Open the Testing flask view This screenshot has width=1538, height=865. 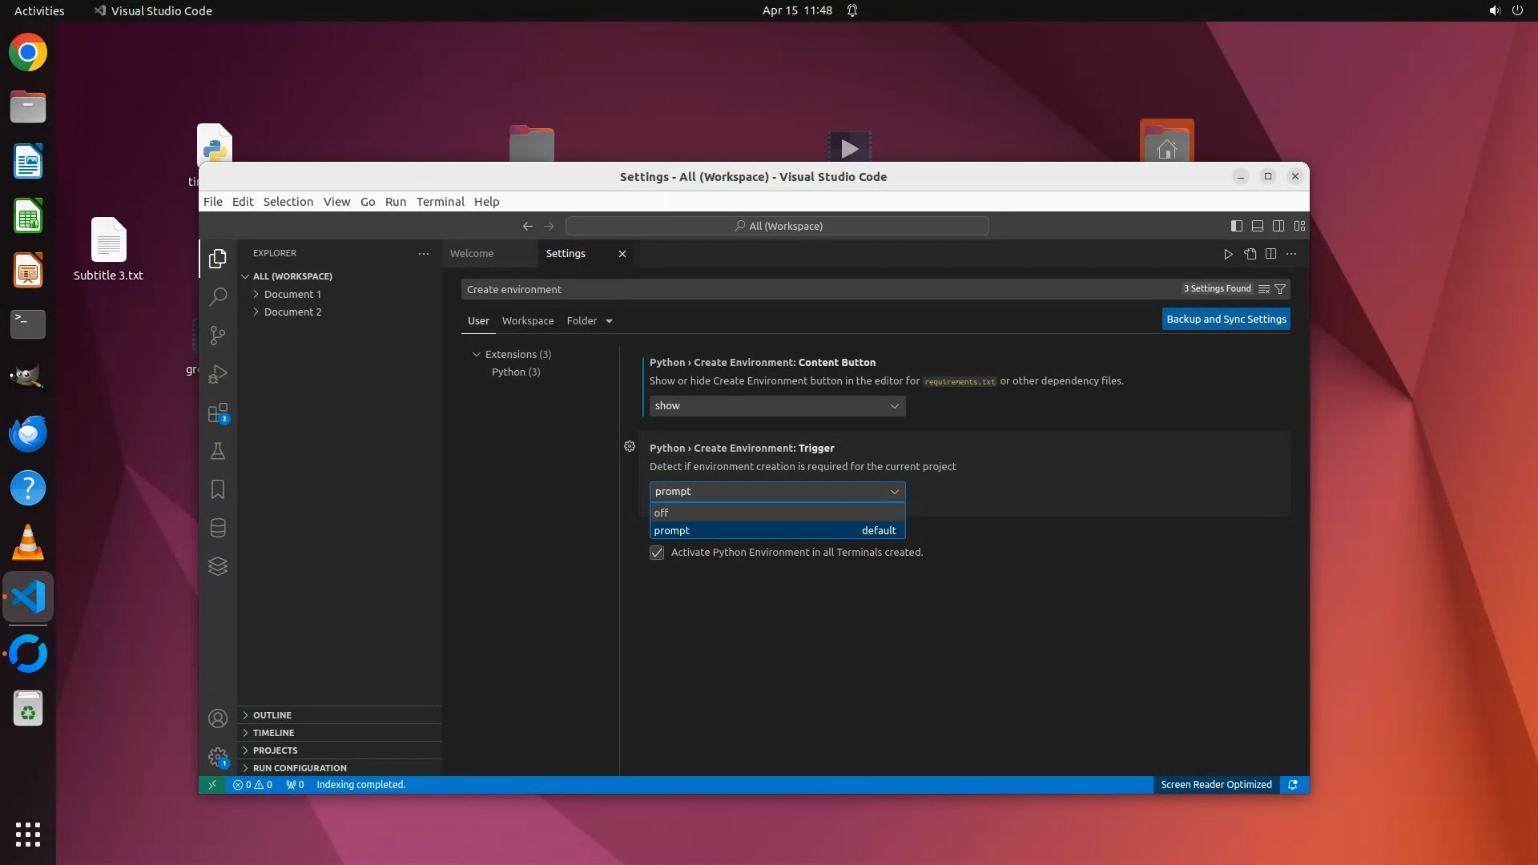pos(217,451)
